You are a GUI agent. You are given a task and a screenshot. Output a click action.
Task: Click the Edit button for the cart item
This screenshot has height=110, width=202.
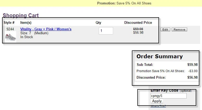165,30
